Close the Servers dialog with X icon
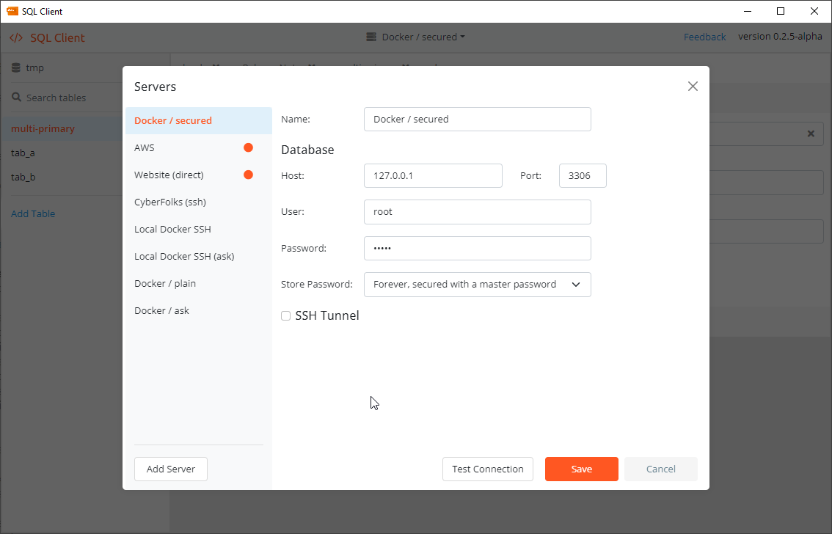 pyautogui.click(x=693, y=87)
